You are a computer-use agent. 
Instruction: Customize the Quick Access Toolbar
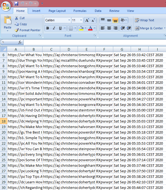tap(42, 4)
